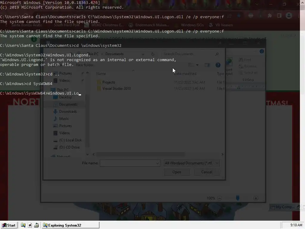The width and height of the screenshot is (305, 229).
Task: Open the address bar history dropdown
Action: point(143,54)
